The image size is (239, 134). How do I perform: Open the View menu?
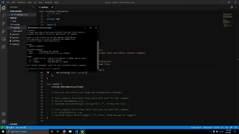30,2
